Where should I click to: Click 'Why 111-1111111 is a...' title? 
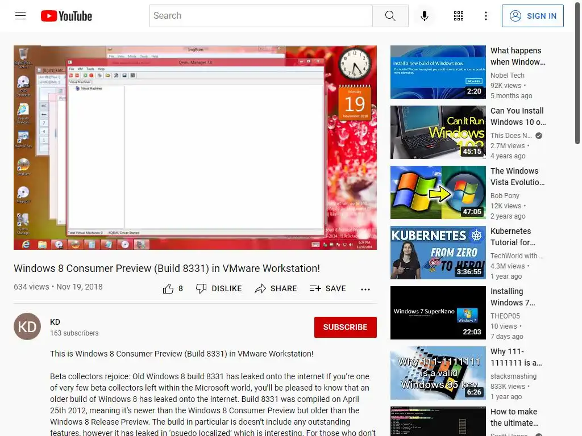point(516,357)
